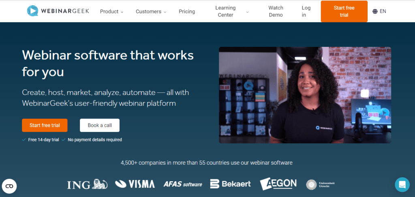Open the Pricing page
Screen dimensions: 415x197
tap(187, 12)
